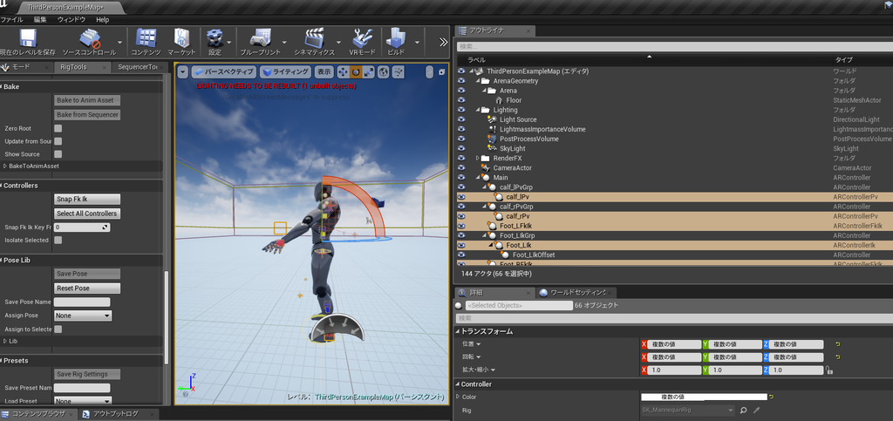
Task: Open the Load Preset dropdown
Action: (83, 401)
